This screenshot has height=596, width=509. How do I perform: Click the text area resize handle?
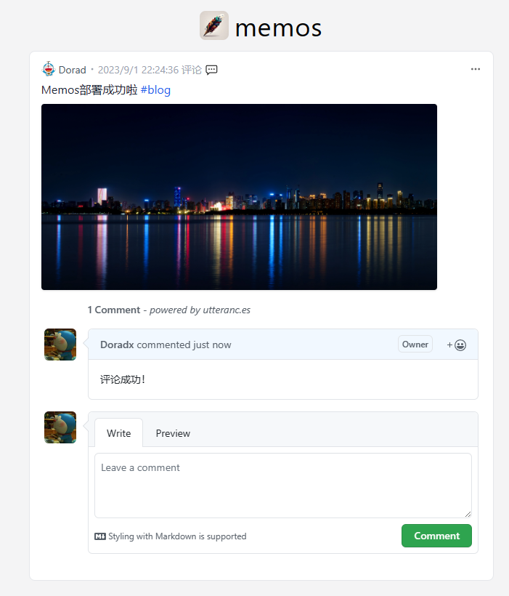coord(468,514)
